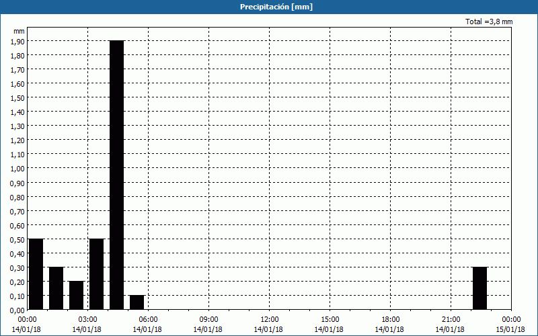Click the 1,70 y-axis label
The image size is (538, 336).
17,70
